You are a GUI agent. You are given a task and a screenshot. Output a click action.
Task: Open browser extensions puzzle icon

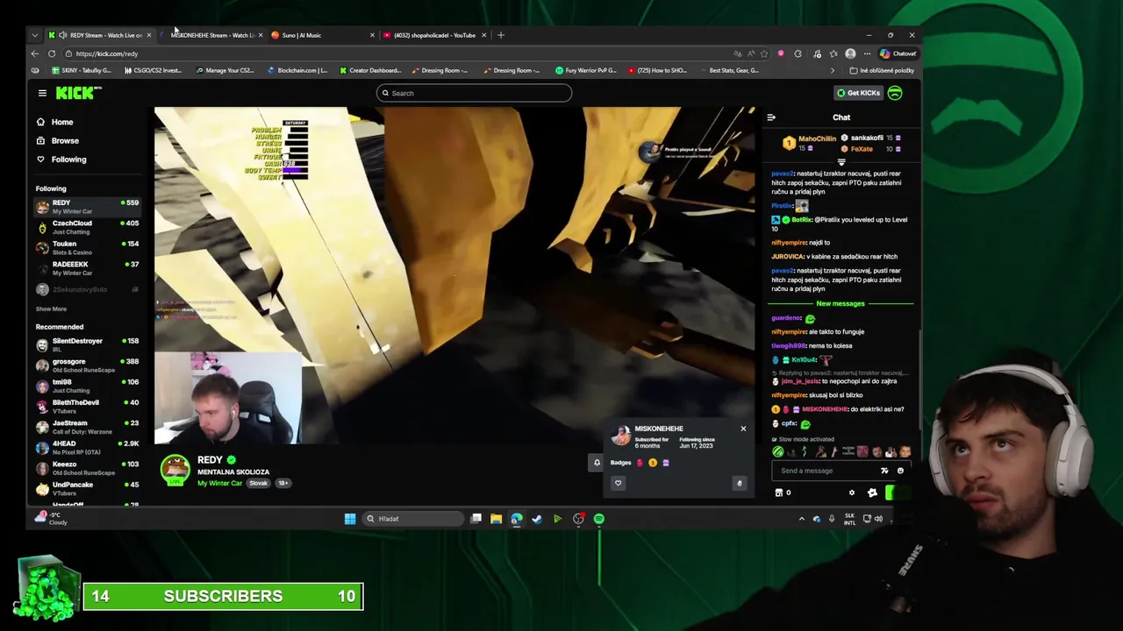pos(798,53)
